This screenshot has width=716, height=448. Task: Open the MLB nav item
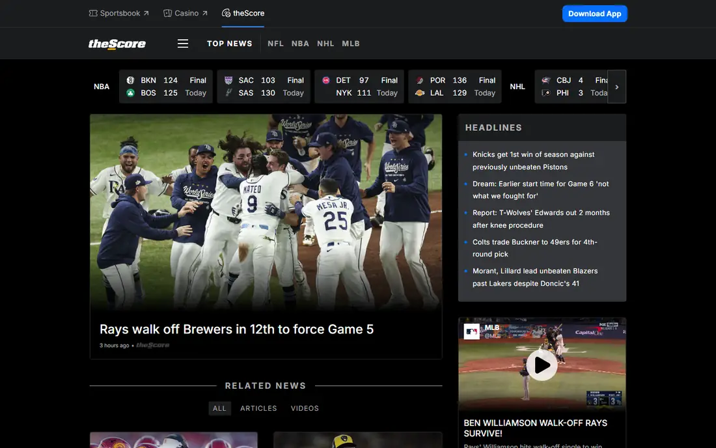pos(351,44)
